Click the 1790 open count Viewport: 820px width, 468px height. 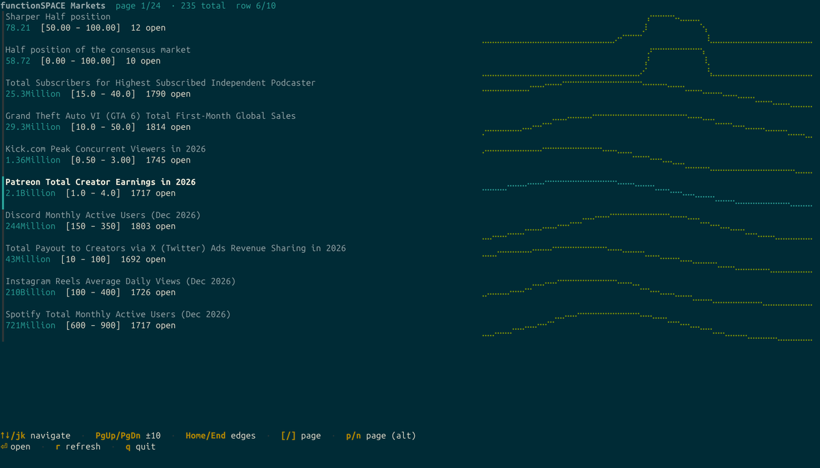pyautogui.click(x=168, y=94)
